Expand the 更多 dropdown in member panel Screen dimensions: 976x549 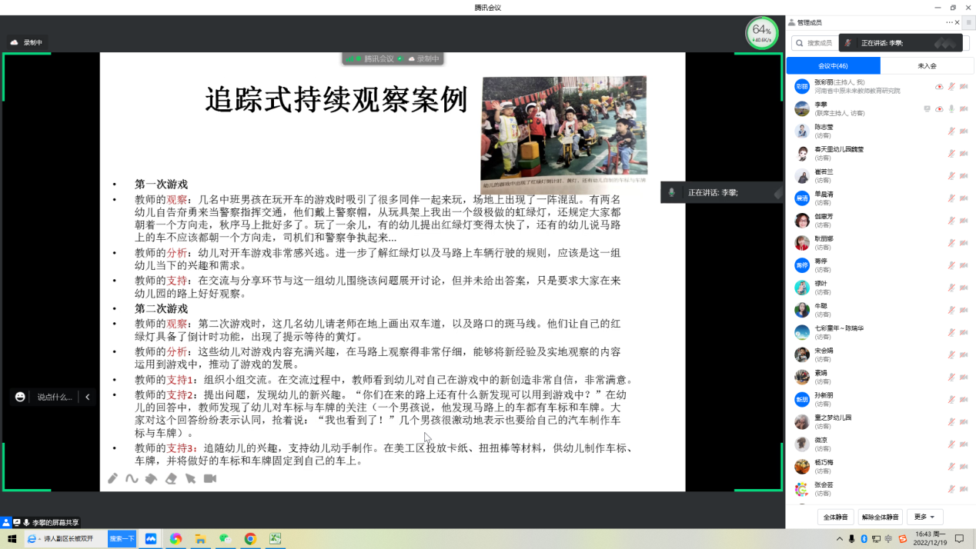[924, 517]
